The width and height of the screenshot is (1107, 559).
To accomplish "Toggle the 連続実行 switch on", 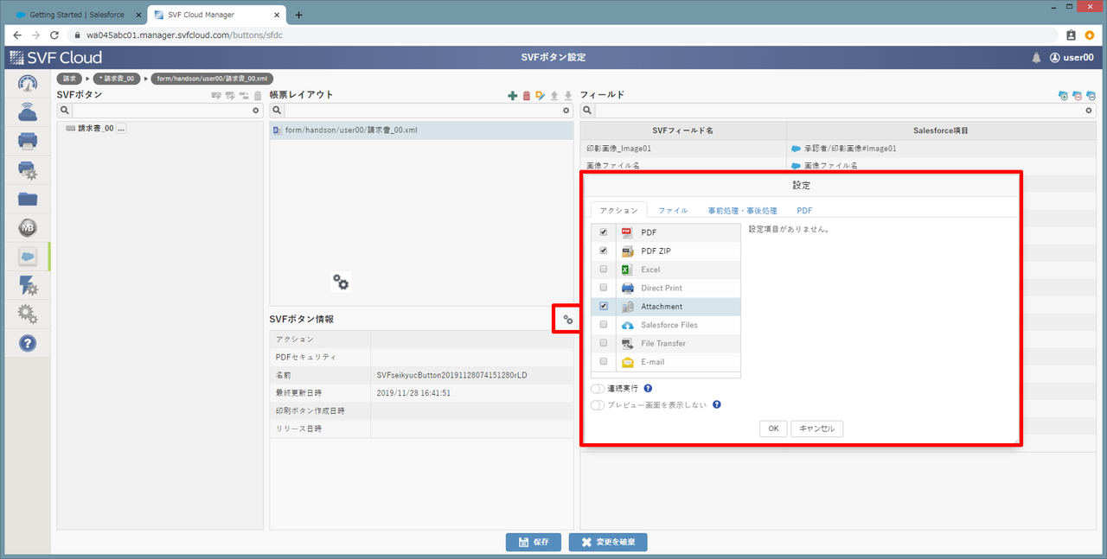I will click(x=598, y=388).
